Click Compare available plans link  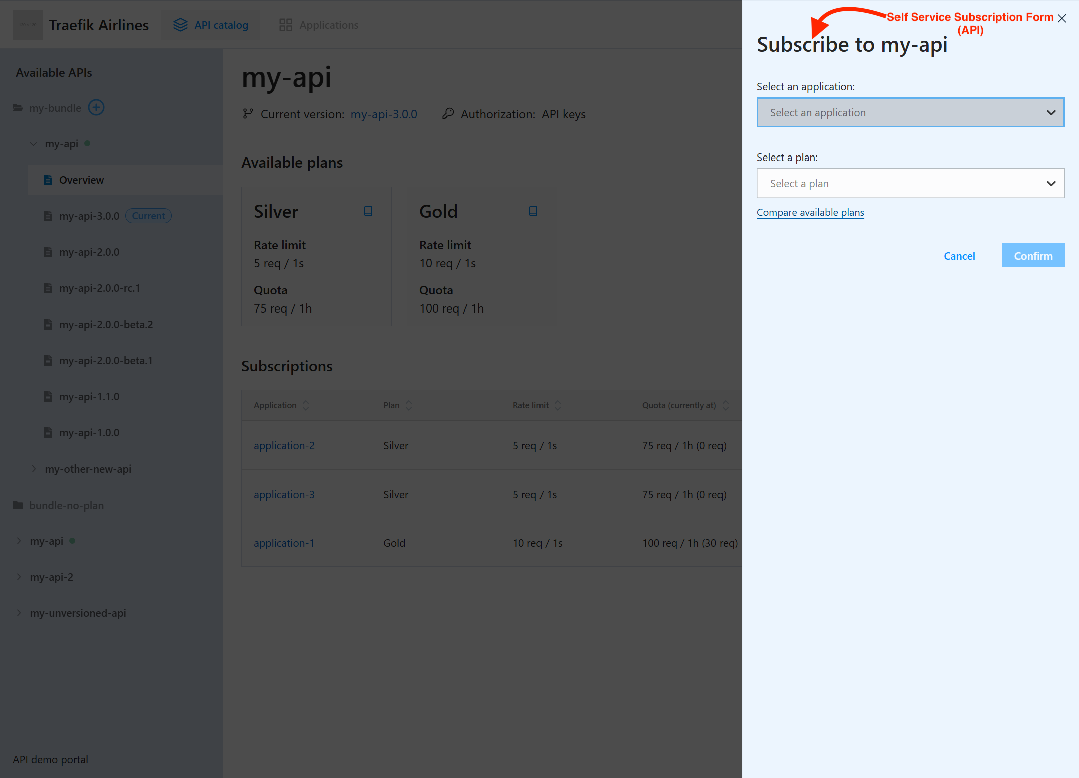pyautogui.click(x=810, y=212)
